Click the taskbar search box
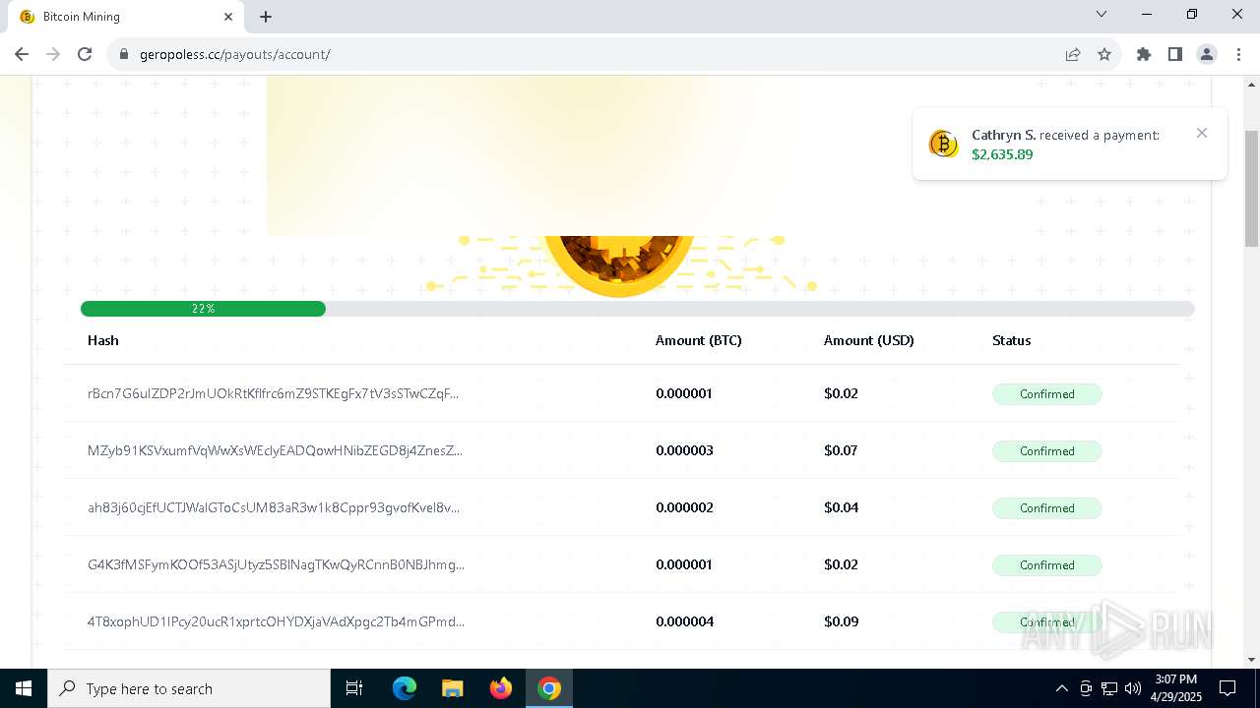 coord(189,688)
